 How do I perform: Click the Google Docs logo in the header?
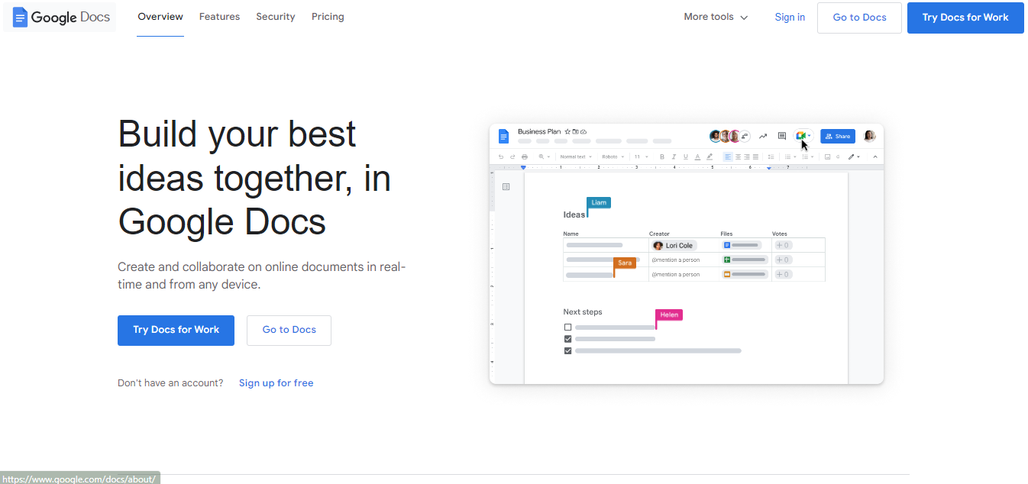point(60,17)
